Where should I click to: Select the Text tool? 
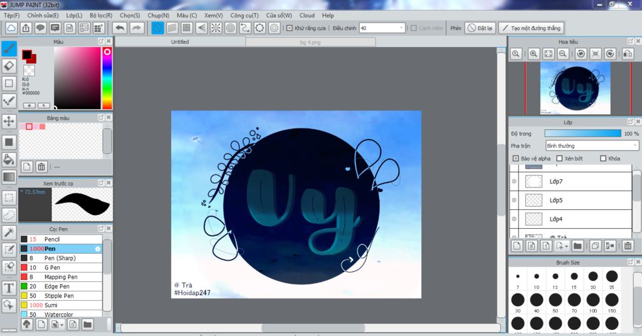tap(9, 288)
